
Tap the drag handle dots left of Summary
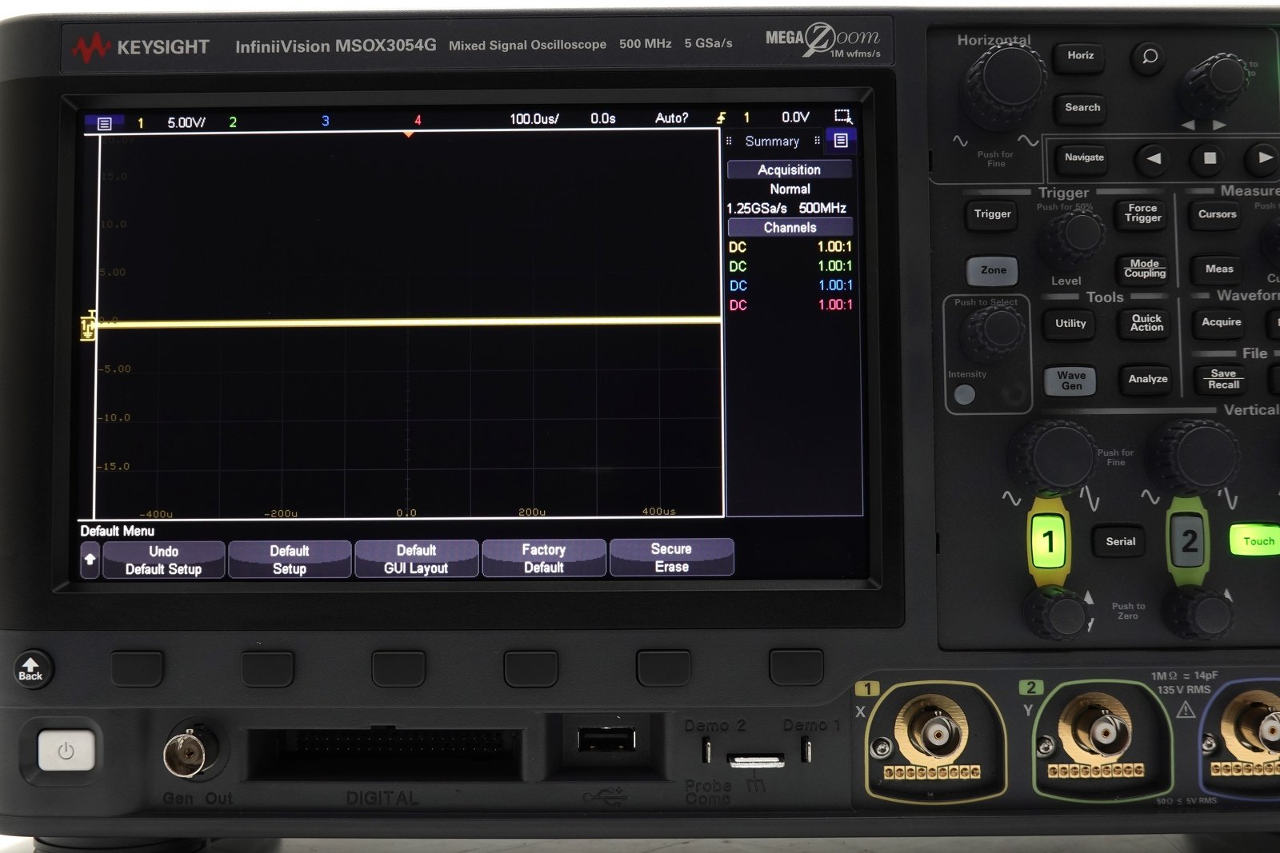pyautogui.click(x=729, y=142)
